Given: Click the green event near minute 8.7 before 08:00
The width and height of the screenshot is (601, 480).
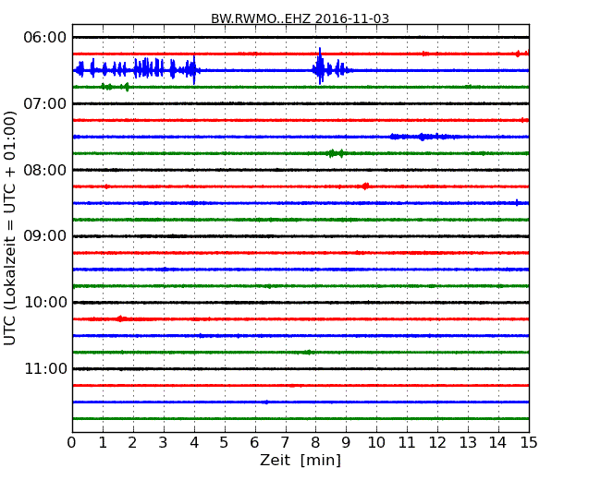Looking at the screenshot, I should coord(336,153).
